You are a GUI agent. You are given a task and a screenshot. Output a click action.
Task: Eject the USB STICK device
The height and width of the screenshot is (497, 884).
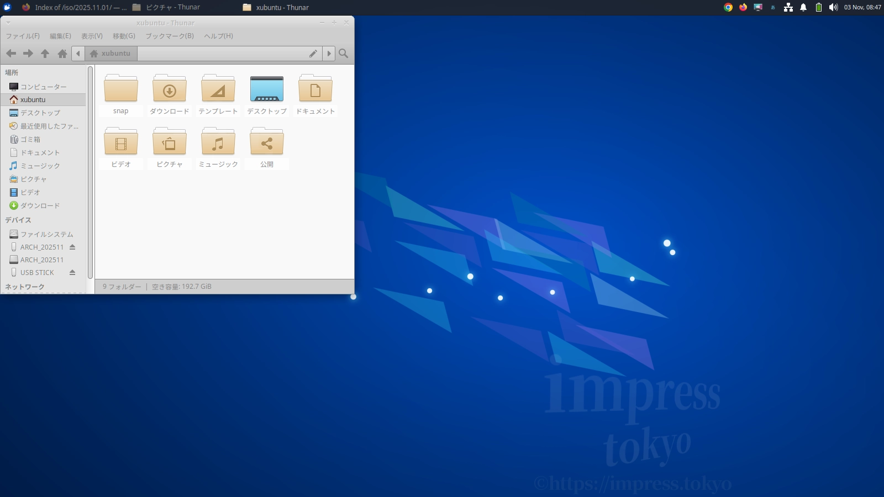(x=72, y=272)
